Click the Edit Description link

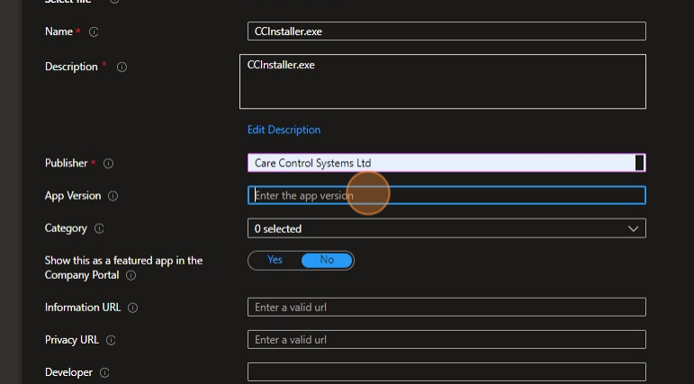click(x=284, y=129)
